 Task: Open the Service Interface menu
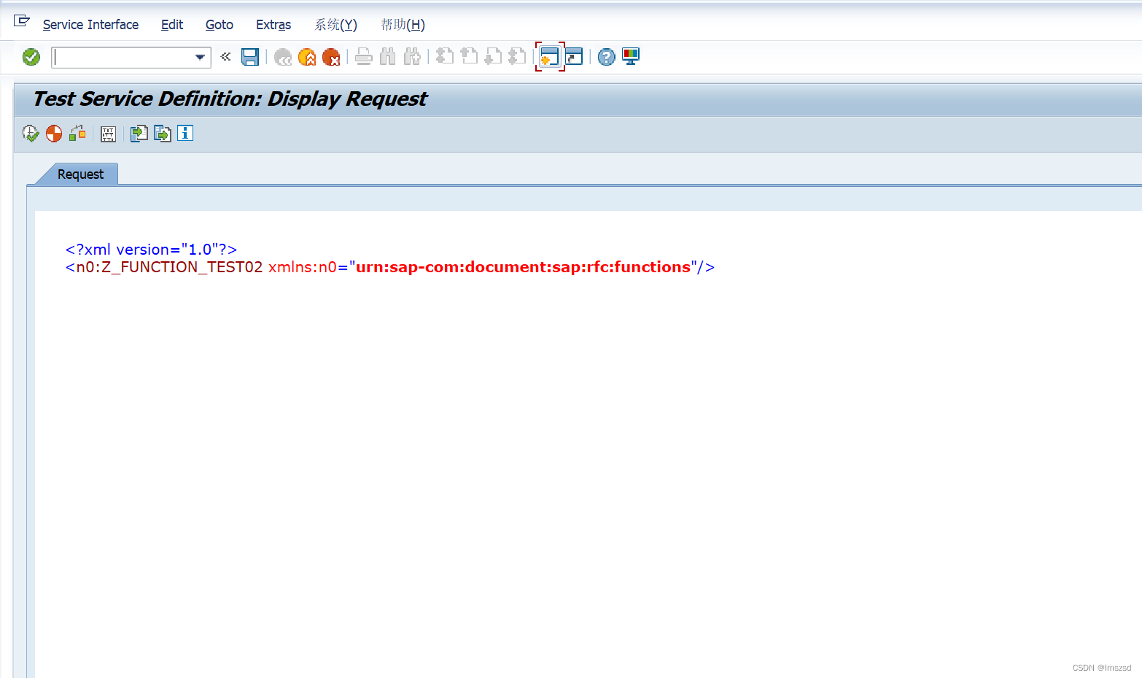click(x=90, y=25)
